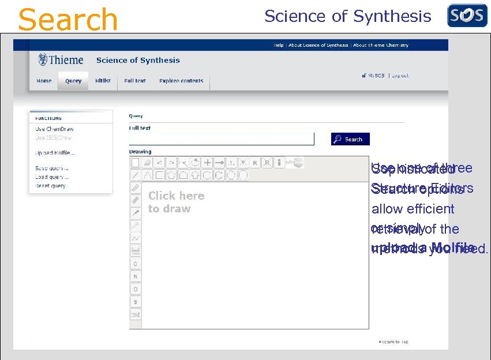Click the Thieme logo
Screen dimensions: 491x360
click(61, 59)
